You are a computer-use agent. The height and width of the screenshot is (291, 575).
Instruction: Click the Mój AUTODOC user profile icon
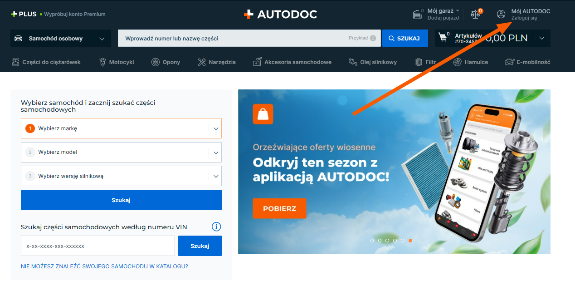(x=501, y=14)
